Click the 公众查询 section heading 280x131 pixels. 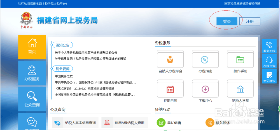pos(58,110)
